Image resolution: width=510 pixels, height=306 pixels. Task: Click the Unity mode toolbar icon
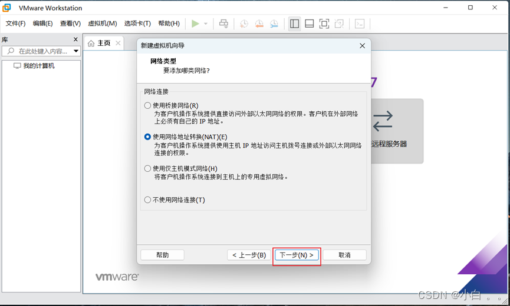(x=339, y=24)
